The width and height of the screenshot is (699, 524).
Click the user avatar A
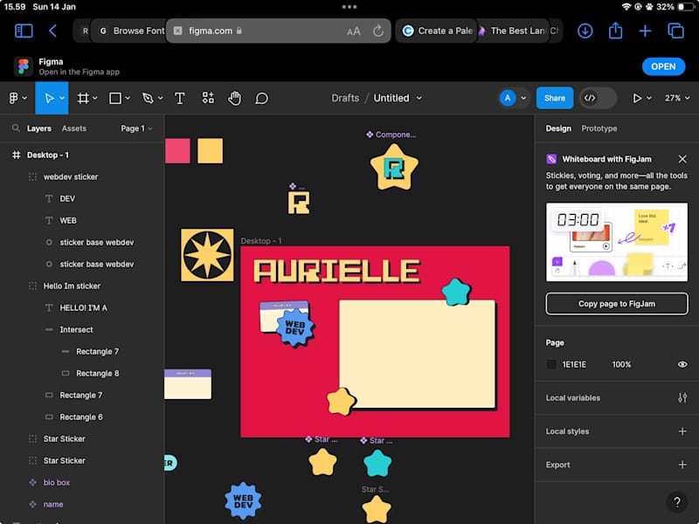pos(508,98)
